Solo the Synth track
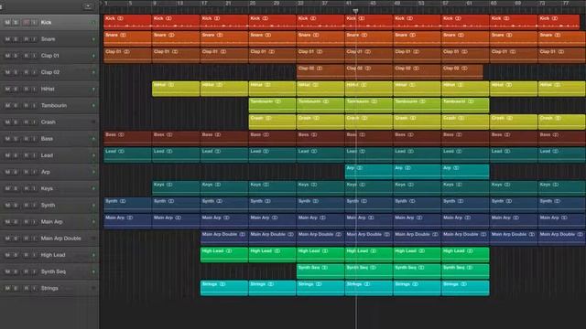The image size is (586, 329). click(x=16, y=205)
